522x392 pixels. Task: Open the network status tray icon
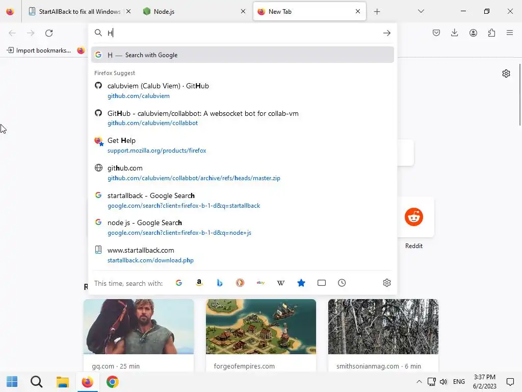pos(431,382)
